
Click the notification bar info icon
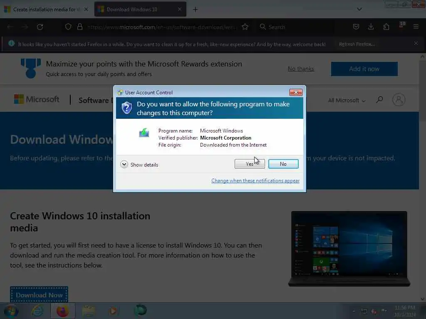click(11, 43)
